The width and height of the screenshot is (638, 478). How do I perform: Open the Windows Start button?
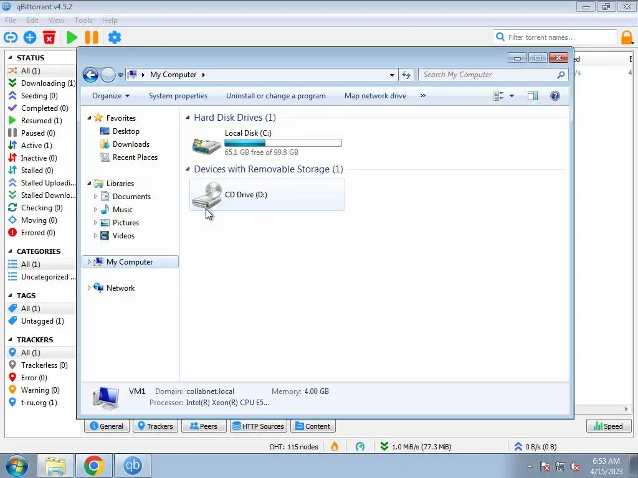click(x=17, y=466)
